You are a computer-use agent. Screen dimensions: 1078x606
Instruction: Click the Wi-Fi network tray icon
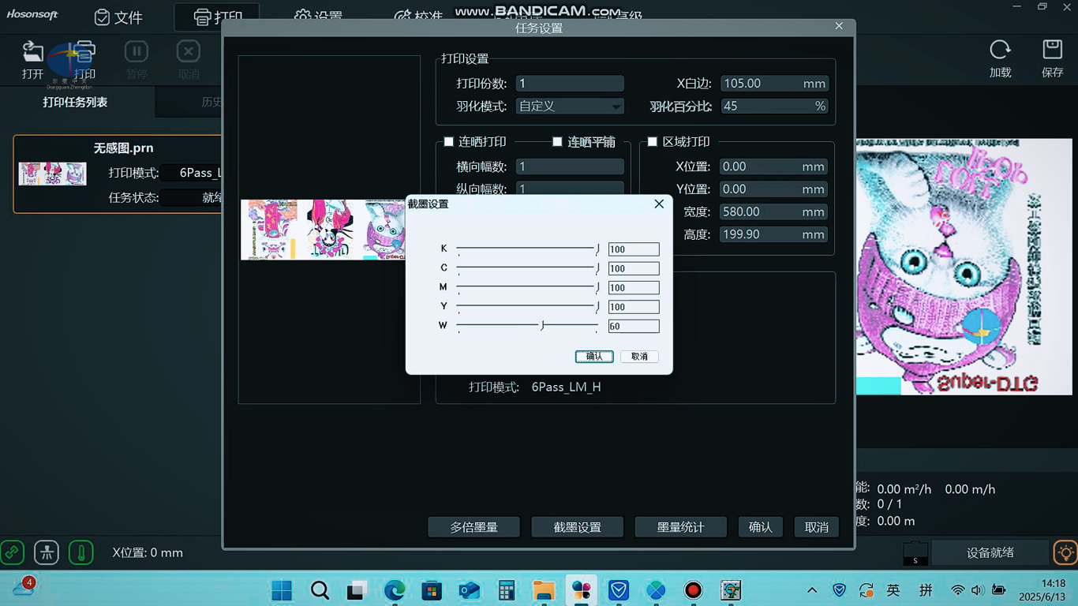point(957,590)
